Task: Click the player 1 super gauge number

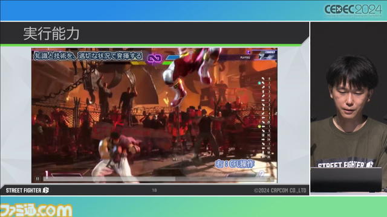Action: [x=47, y=174]
